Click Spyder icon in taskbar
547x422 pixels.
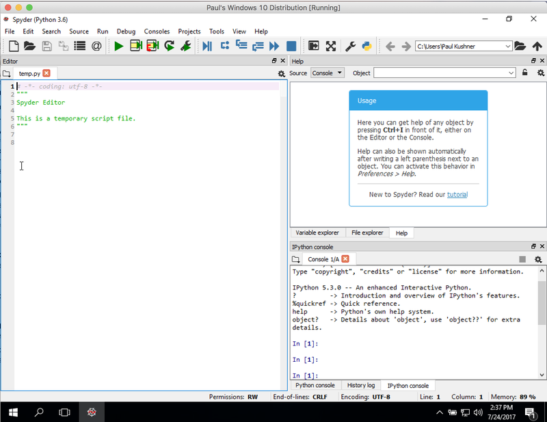(x=92, y=412)
